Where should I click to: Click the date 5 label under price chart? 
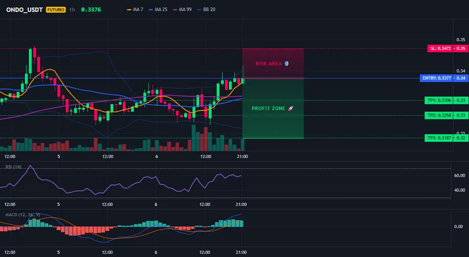pyautogui.click(x=59, y=156)
